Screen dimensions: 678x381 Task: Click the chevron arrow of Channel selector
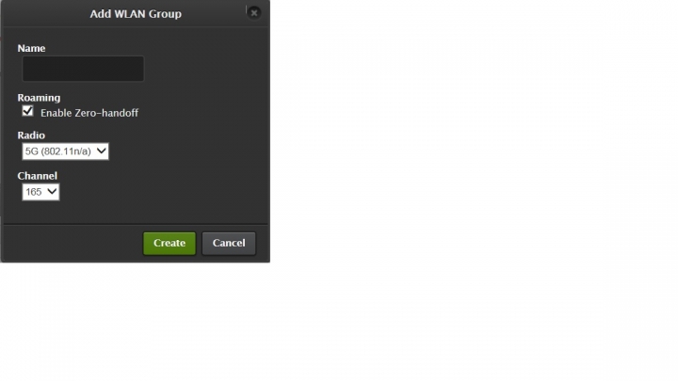pyautogui.click(x=52, y=191)
